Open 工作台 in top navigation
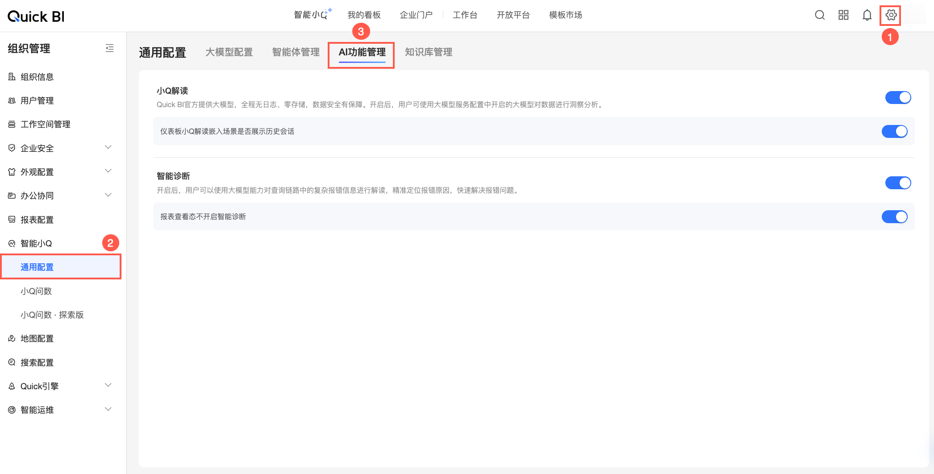Image resolution: width=934 pixels, height=474 pixels. [465, 15]
